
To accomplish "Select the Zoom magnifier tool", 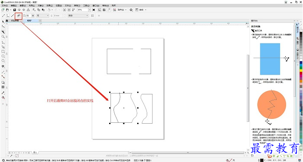I will [x=3, y=37].
